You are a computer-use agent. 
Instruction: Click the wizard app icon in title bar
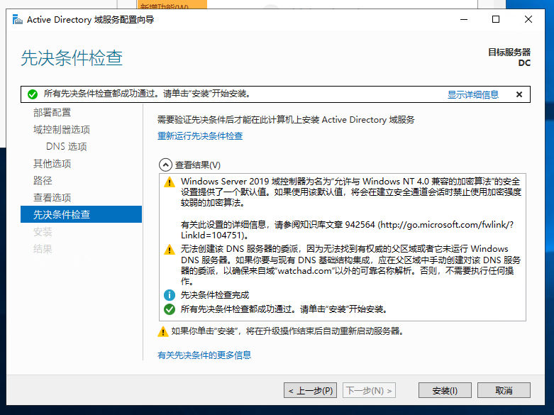[16, 19]
